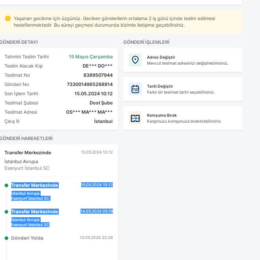The width and height of the screenshot is (260, 260).
Task: Click recipient name DE*** DO***
Action: (97, 66)
